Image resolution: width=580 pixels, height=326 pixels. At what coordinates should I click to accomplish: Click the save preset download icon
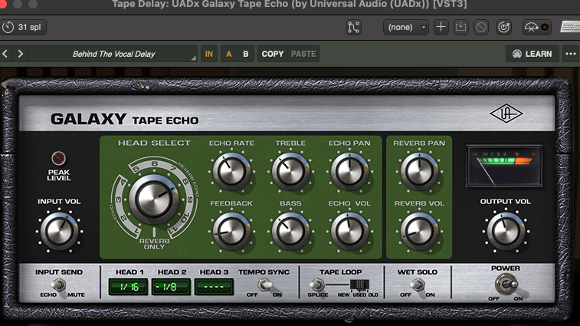tap(461, 27)
